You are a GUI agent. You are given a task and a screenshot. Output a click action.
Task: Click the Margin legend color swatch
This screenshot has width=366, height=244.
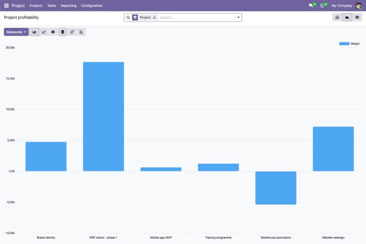coord(344,44)
